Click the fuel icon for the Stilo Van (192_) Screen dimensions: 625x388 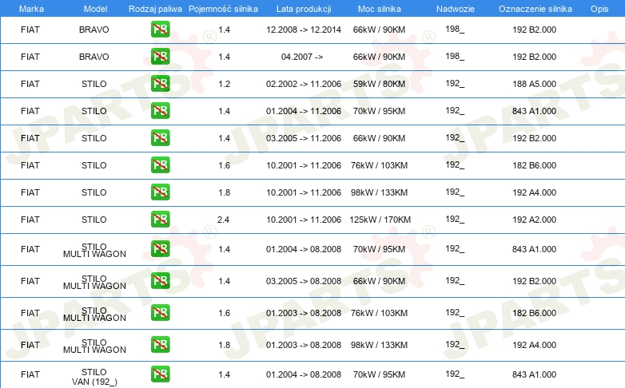[160, 374]
